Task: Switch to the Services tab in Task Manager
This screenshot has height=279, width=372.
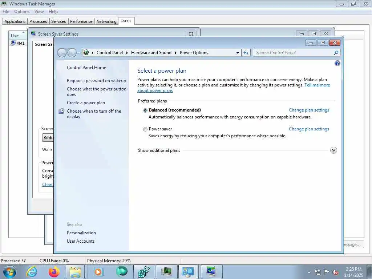Action: [58, 21]
